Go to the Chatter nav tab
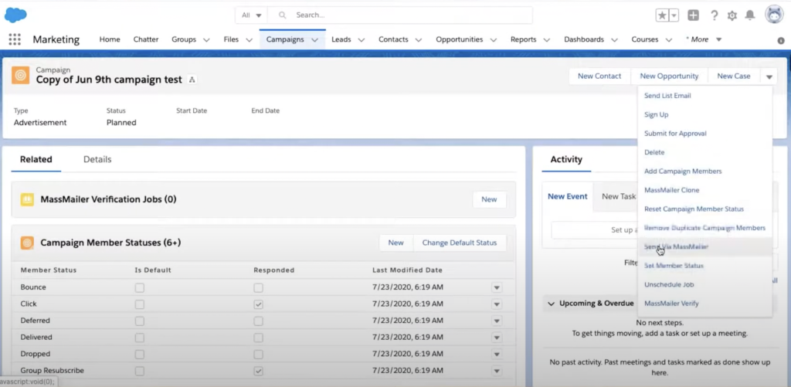The image size is (791, 387). 146,39
